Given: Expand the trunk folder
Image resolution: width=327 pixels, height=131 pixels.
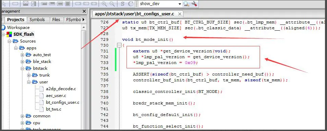Looking at the screenshot, I should tap(29, 75).
